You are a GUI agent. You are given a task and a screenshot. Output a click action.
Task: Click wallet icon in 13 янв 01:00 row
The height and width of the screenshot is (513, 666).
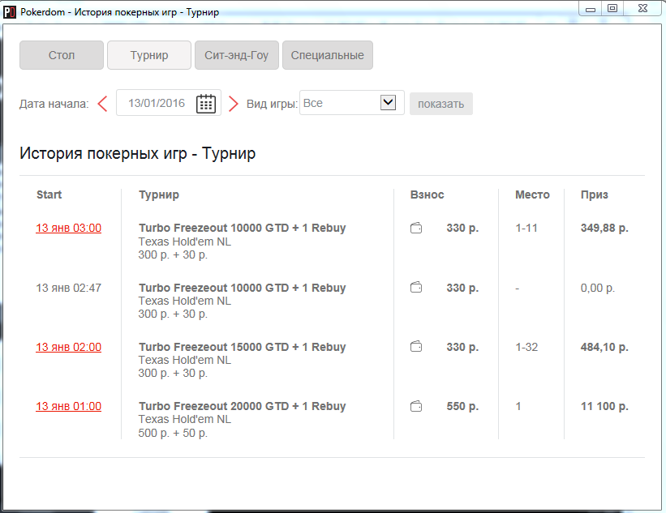point(416,407)
